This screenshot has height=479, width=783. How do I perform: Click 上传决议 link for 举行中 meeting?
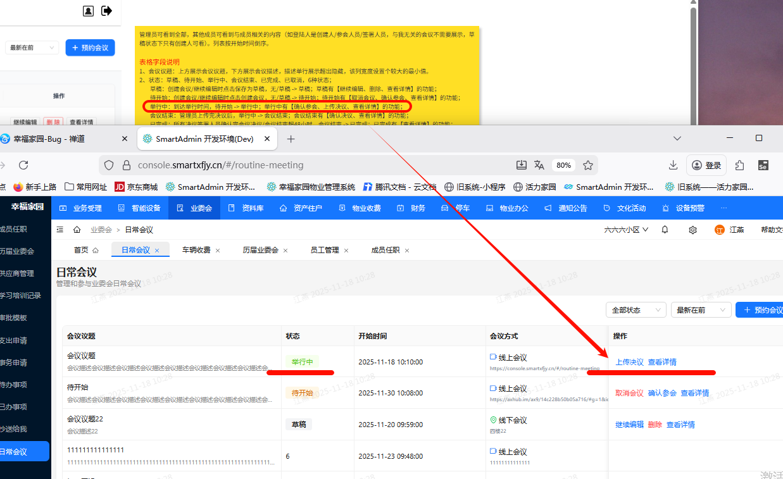(629, 362)
